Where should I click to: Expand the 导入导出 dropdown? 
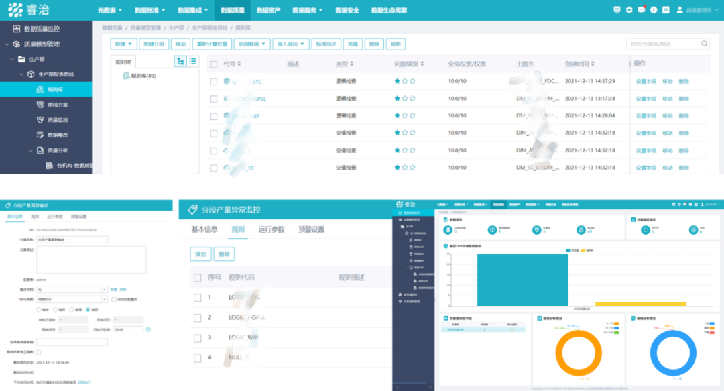pos(290,44)
